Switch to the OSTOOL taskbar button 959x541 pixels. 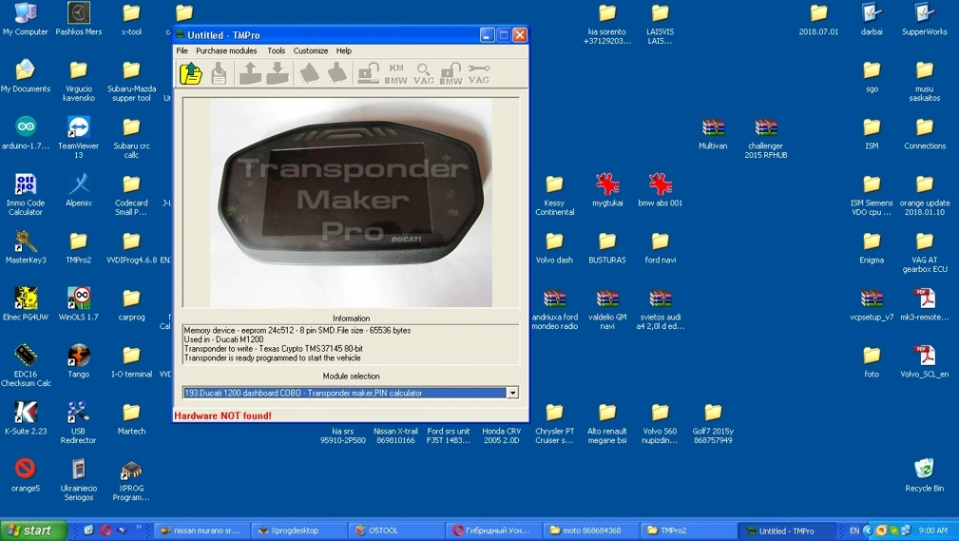395,531
